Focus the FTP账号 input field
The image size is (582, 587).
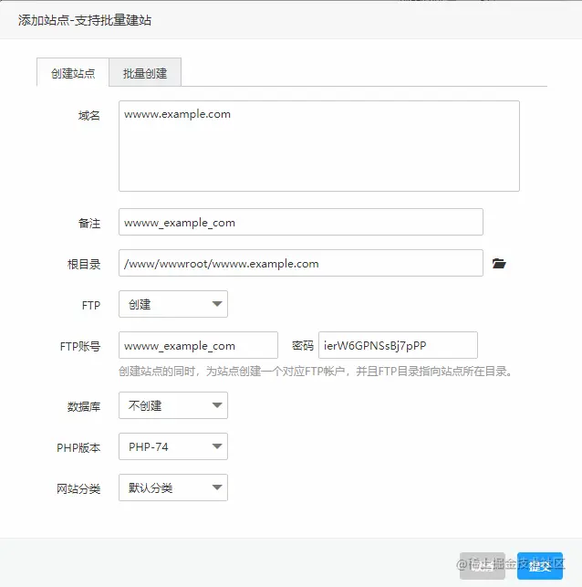[198, 345]
